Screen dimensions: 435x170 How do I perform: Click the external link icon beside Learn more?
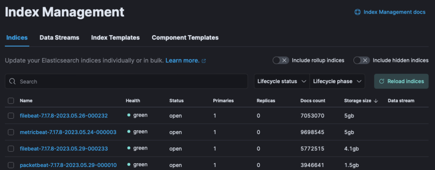coord(204,61)
